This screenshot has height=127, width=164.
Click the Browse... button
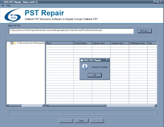145,31
